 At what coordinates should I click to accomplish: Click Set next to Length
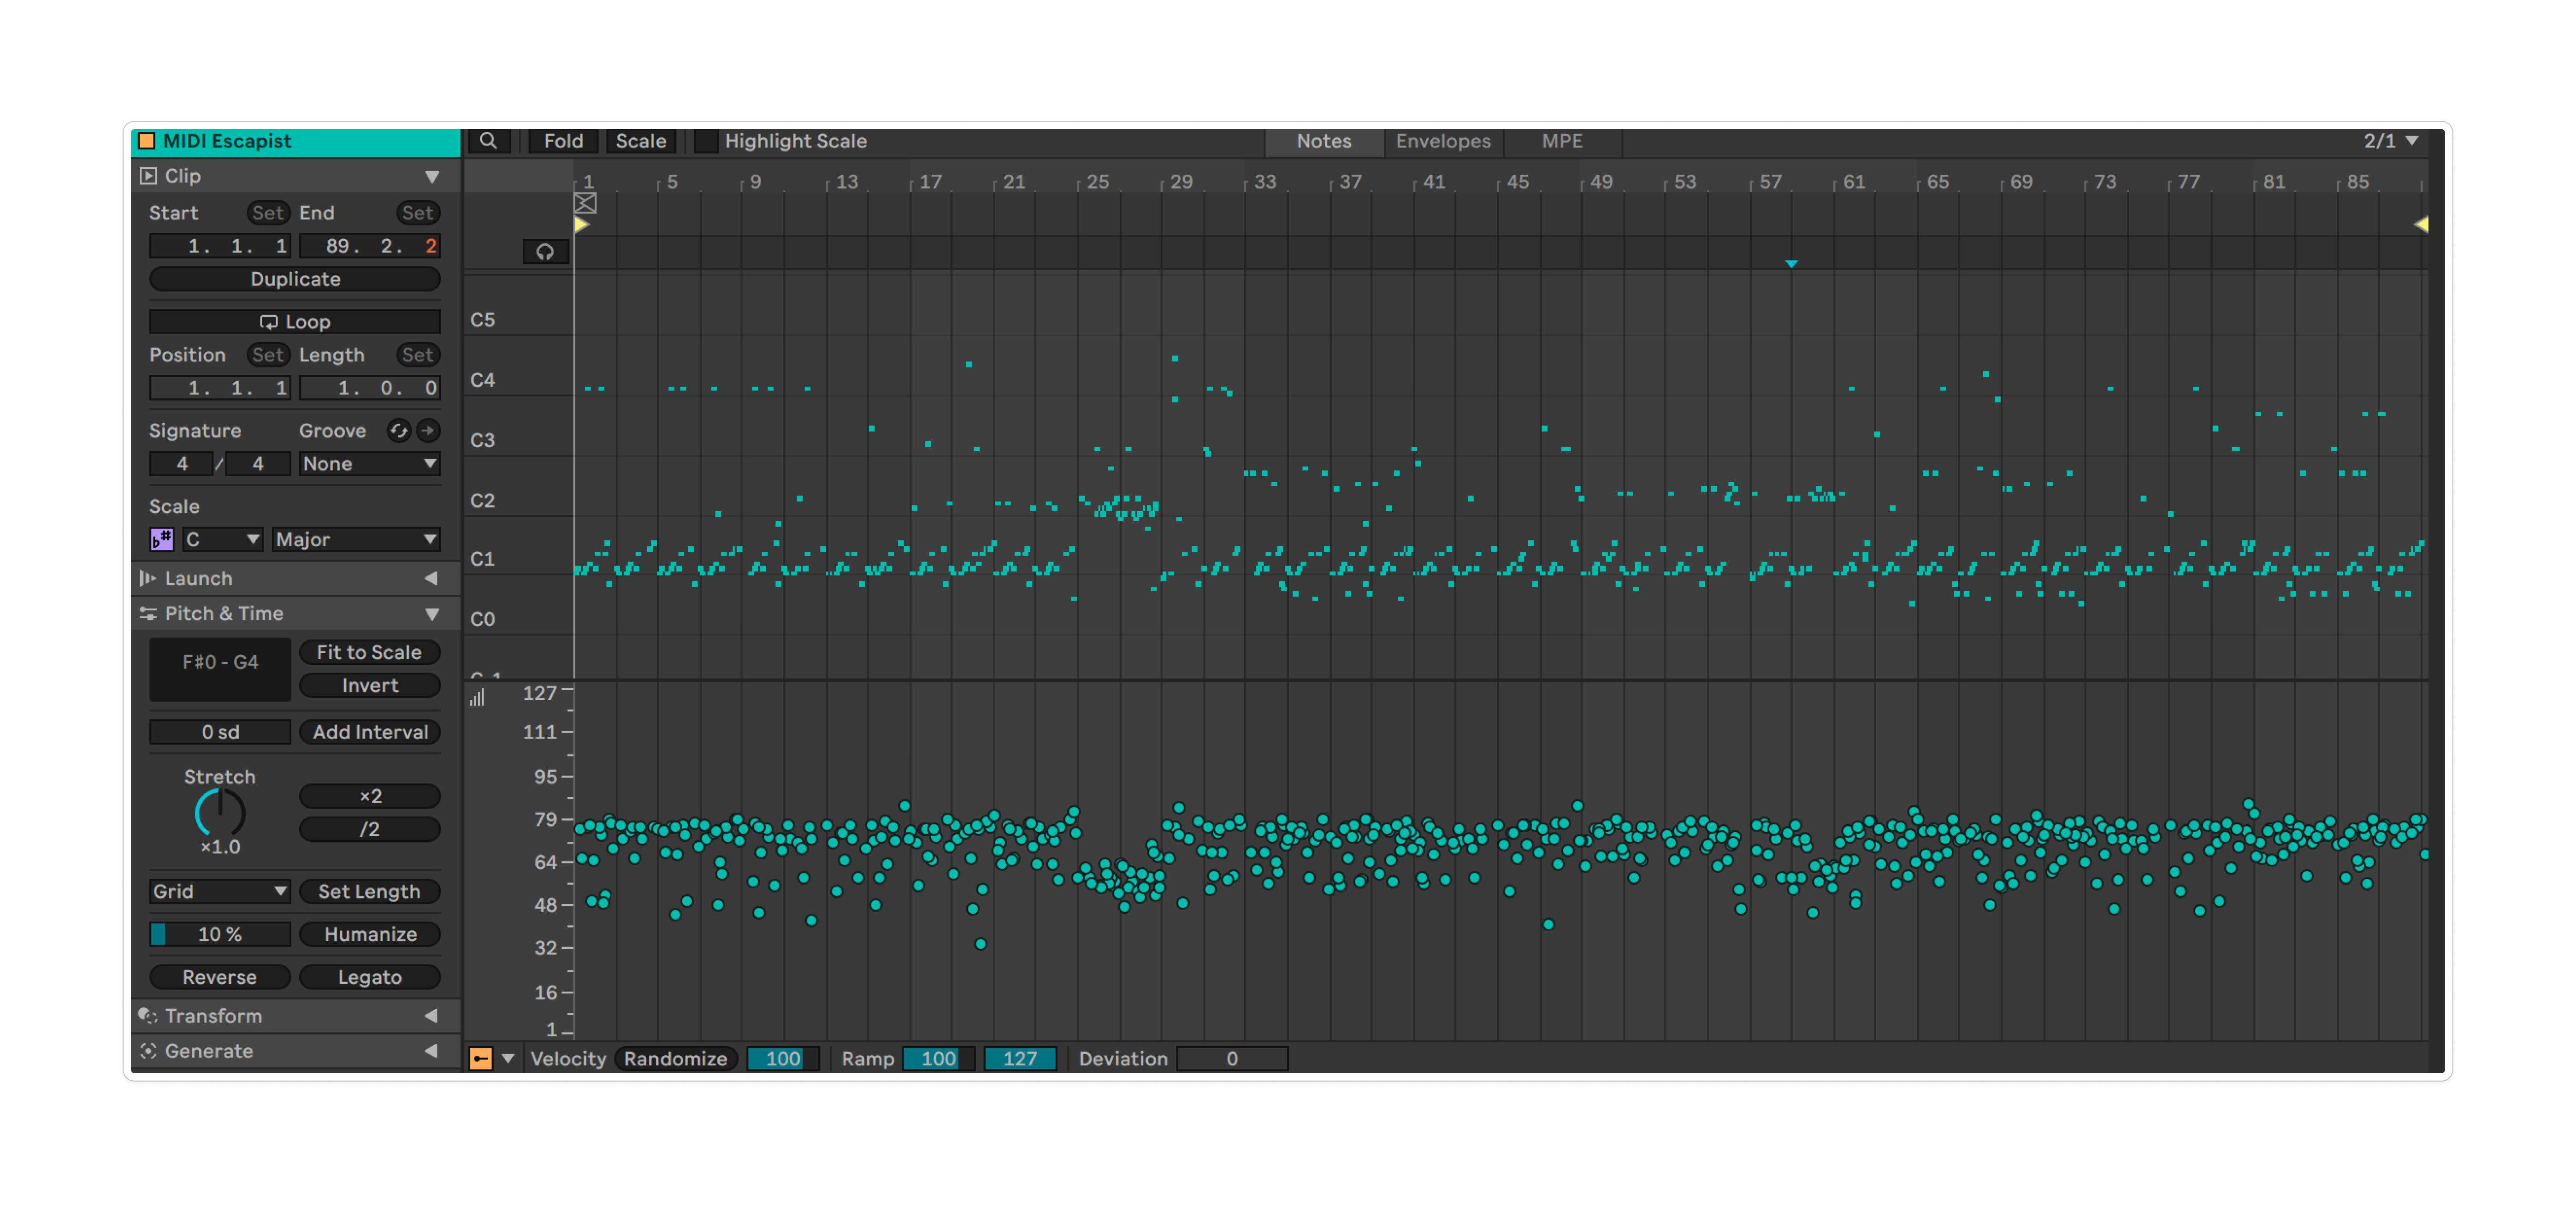418,355
